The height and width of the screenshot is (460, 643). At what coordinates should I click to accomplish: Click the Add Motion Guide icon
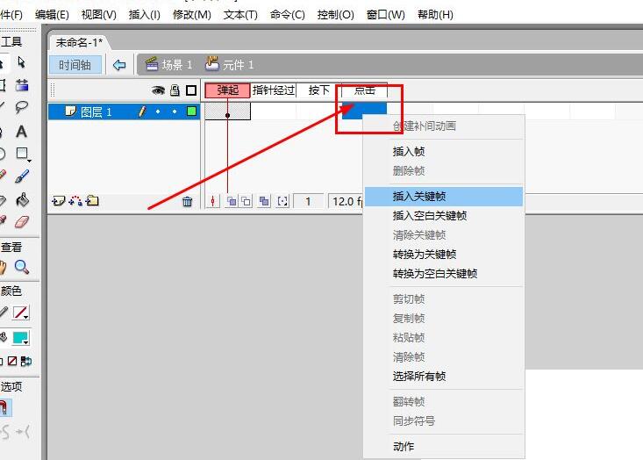(75, 201)
